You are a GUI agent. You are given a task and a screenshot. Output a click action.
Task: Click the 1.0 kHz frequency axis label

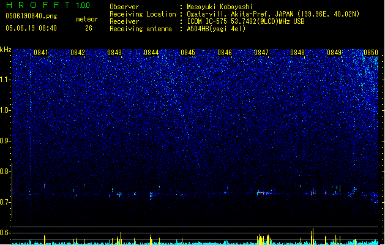click(6, 110)
